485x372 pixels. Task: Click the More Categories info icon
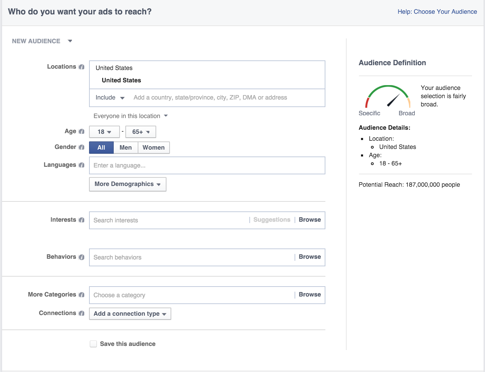[82, 295]
